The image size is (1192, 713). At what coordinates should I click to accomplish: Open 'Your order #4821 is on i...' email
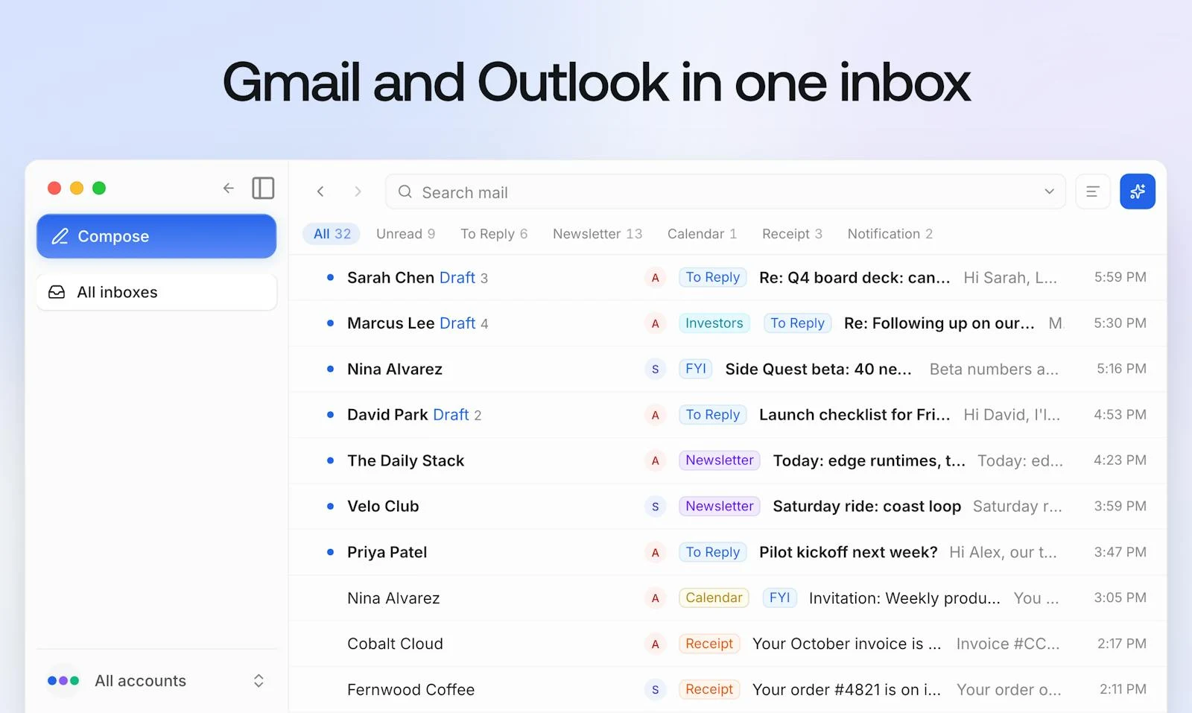pyautogui.click(x=846, y=690)
